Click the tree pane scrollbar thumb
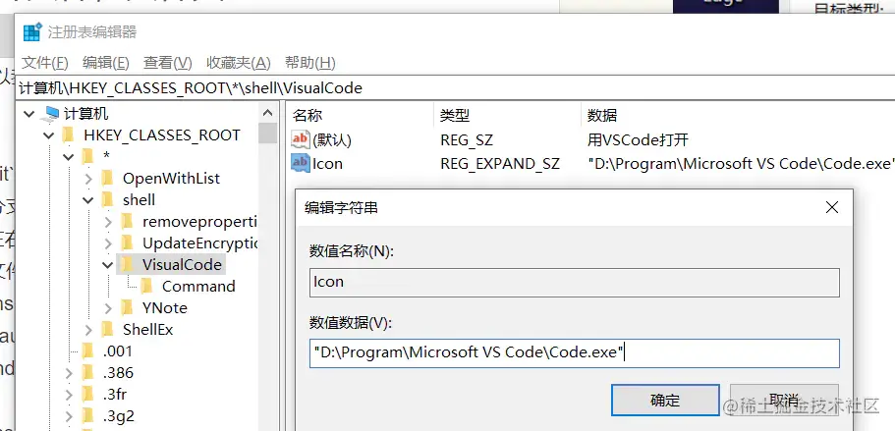This screenshot has height=431, width=895. pos(267,133)
